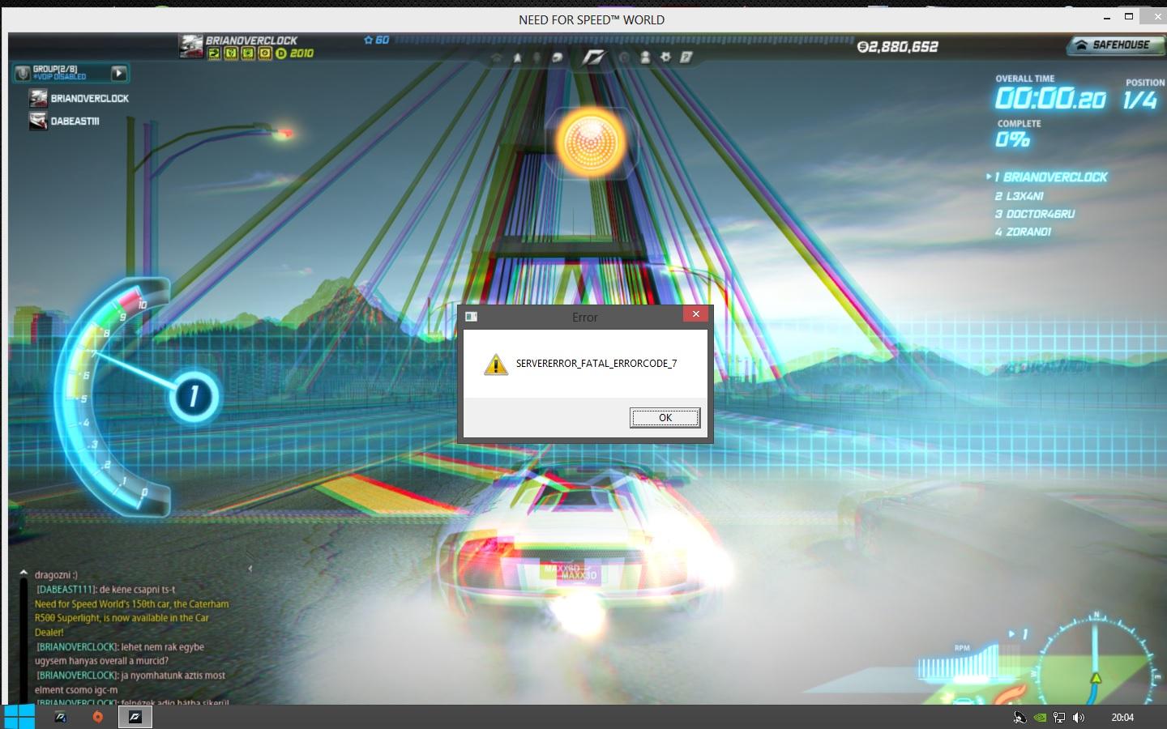Click the speedometer gear number 1
This screenshot has height=729, width=1167.
tap(194, 396)
